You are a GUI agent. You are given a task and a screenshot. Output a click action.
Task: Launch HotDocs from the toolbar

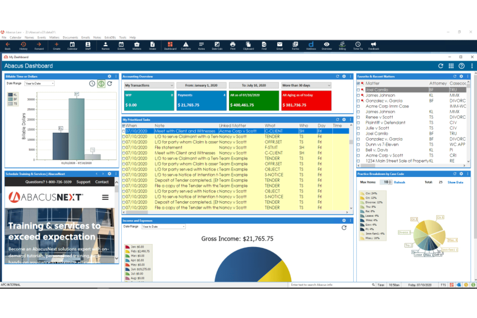[311, 46]
